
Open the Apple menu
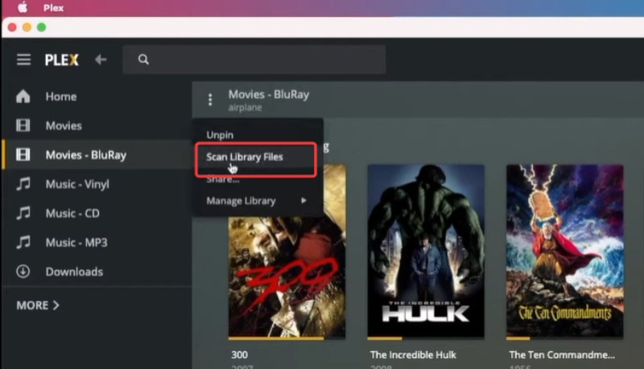[x=23, y=8]
